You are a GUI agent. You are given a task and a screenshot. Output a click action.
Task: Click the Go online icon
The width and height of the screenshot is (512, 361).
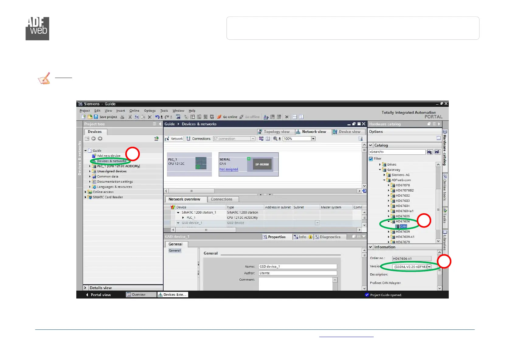point(219,117)
